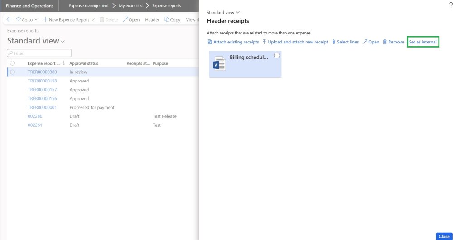
Task: Open expense report TRER00000001 link
Action: click(42, 107)
